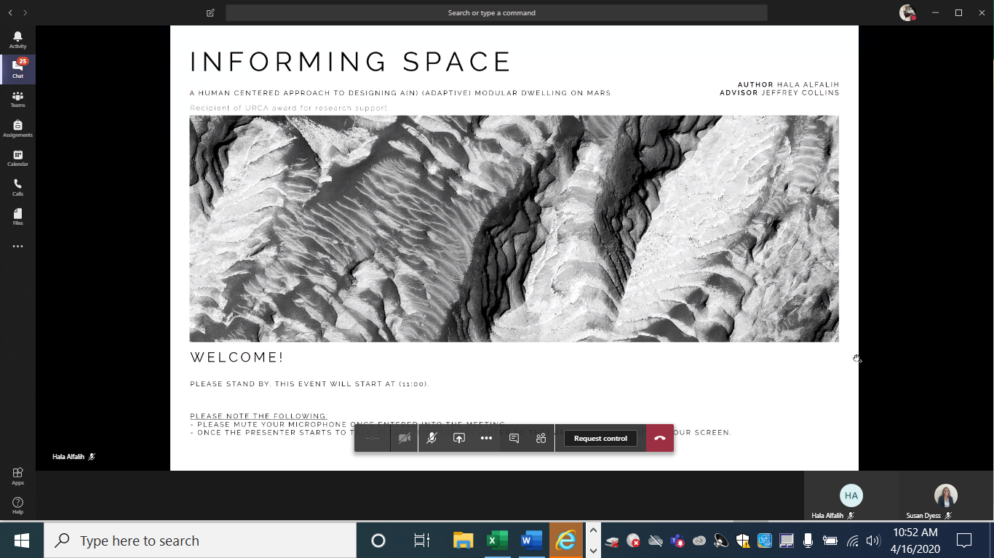The height and width of the screenshot is (558, 994).
Task: Open Chat with 25 unread messages
Action: pos(17,69)
